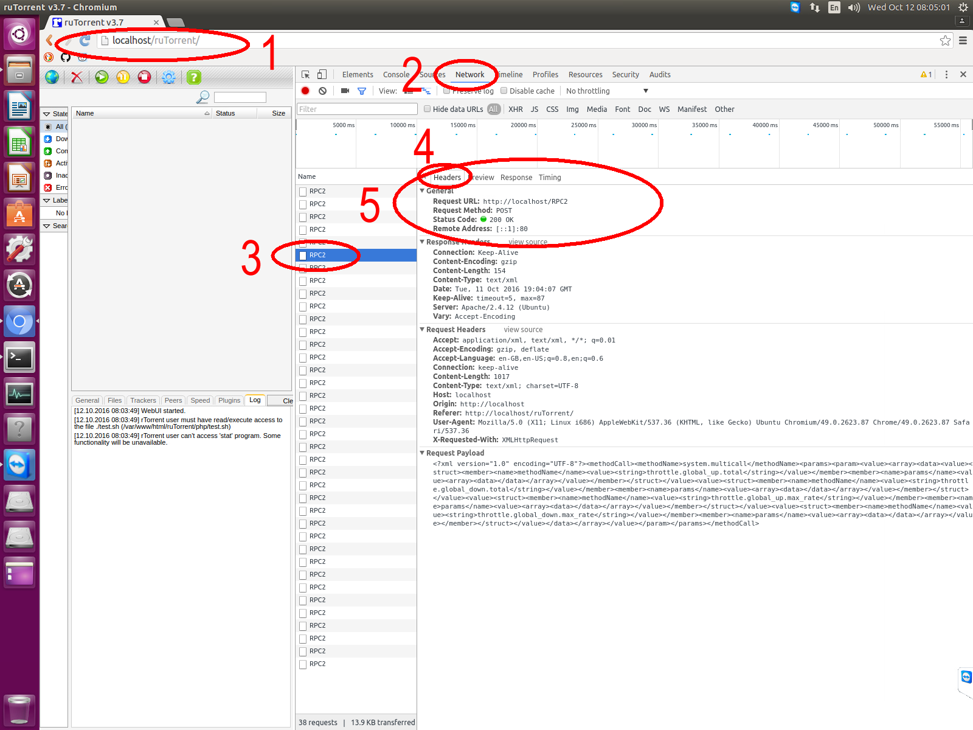Collapse the Request Headers section
Screen dimensions: 973x730
(422, 329)
